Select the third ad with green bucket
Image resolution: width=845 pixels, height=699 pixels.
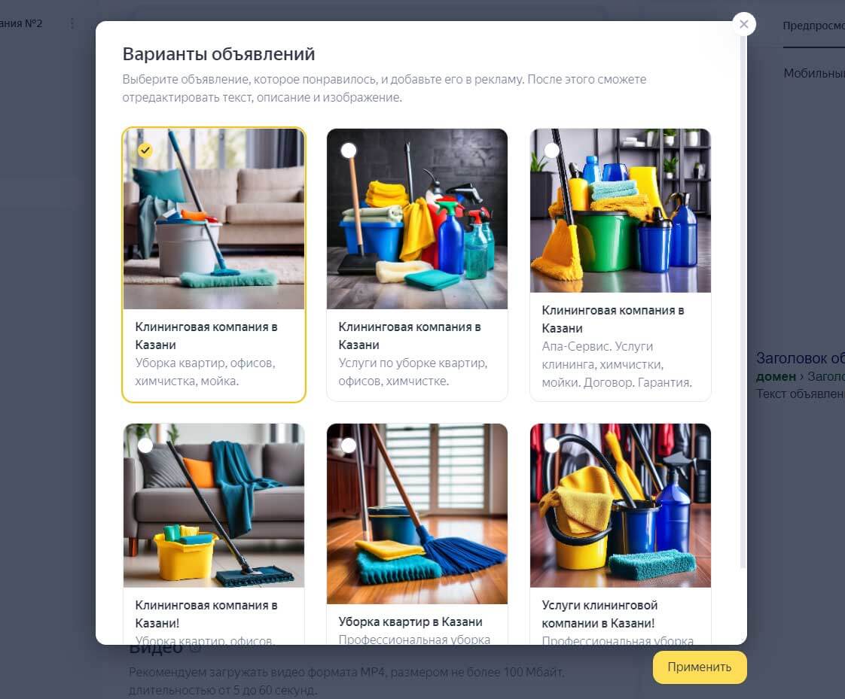click(x=552, y=150)
